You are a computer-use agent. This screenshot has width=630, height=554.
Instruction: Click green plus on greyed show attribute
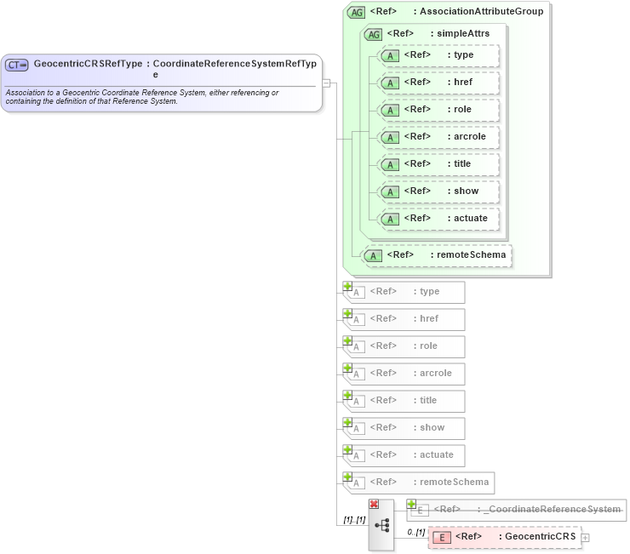pos(347,422)
